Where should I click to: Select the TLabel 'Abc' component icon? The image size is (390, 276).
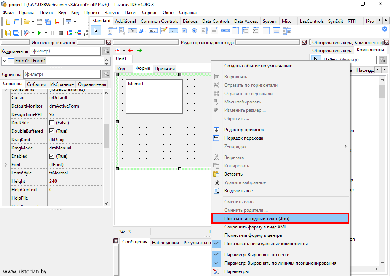coord(143,31)
